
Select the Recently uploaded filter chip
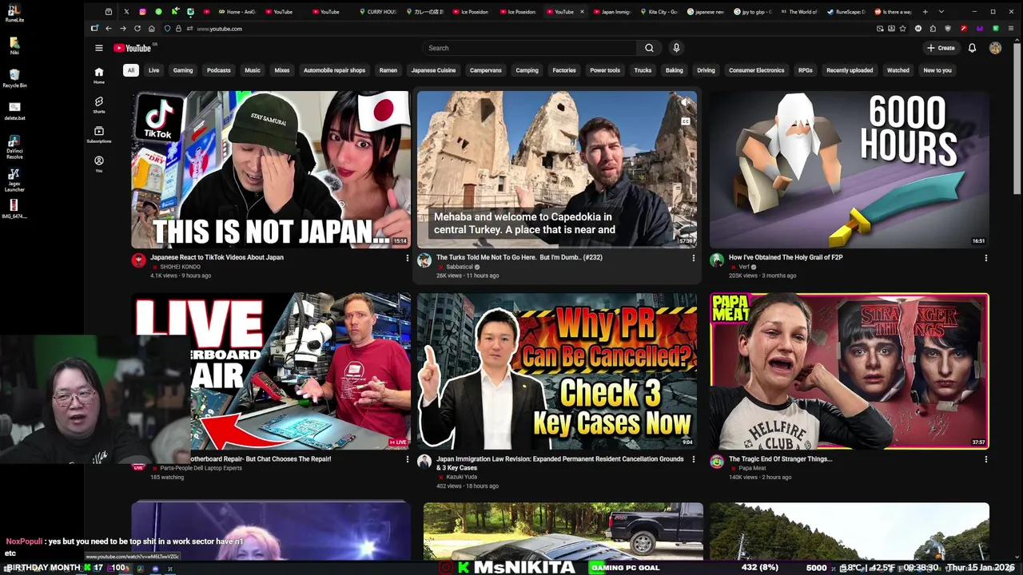click(x=850, y=70)
